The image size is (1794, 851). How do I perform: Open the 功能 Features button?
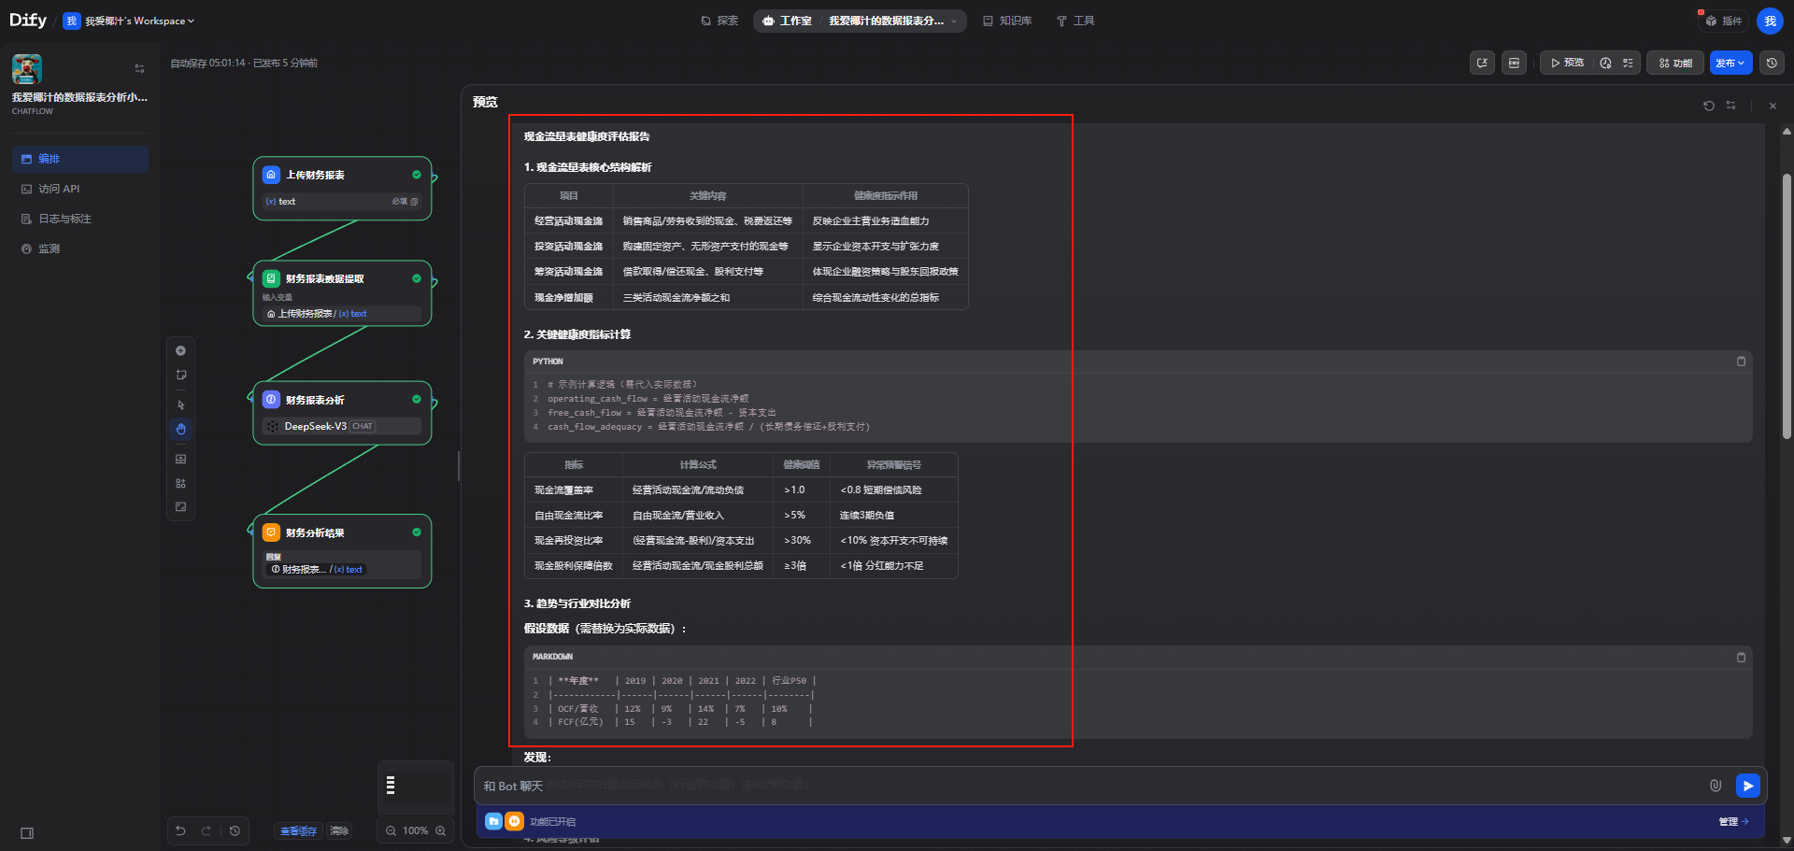(1675, 63)
